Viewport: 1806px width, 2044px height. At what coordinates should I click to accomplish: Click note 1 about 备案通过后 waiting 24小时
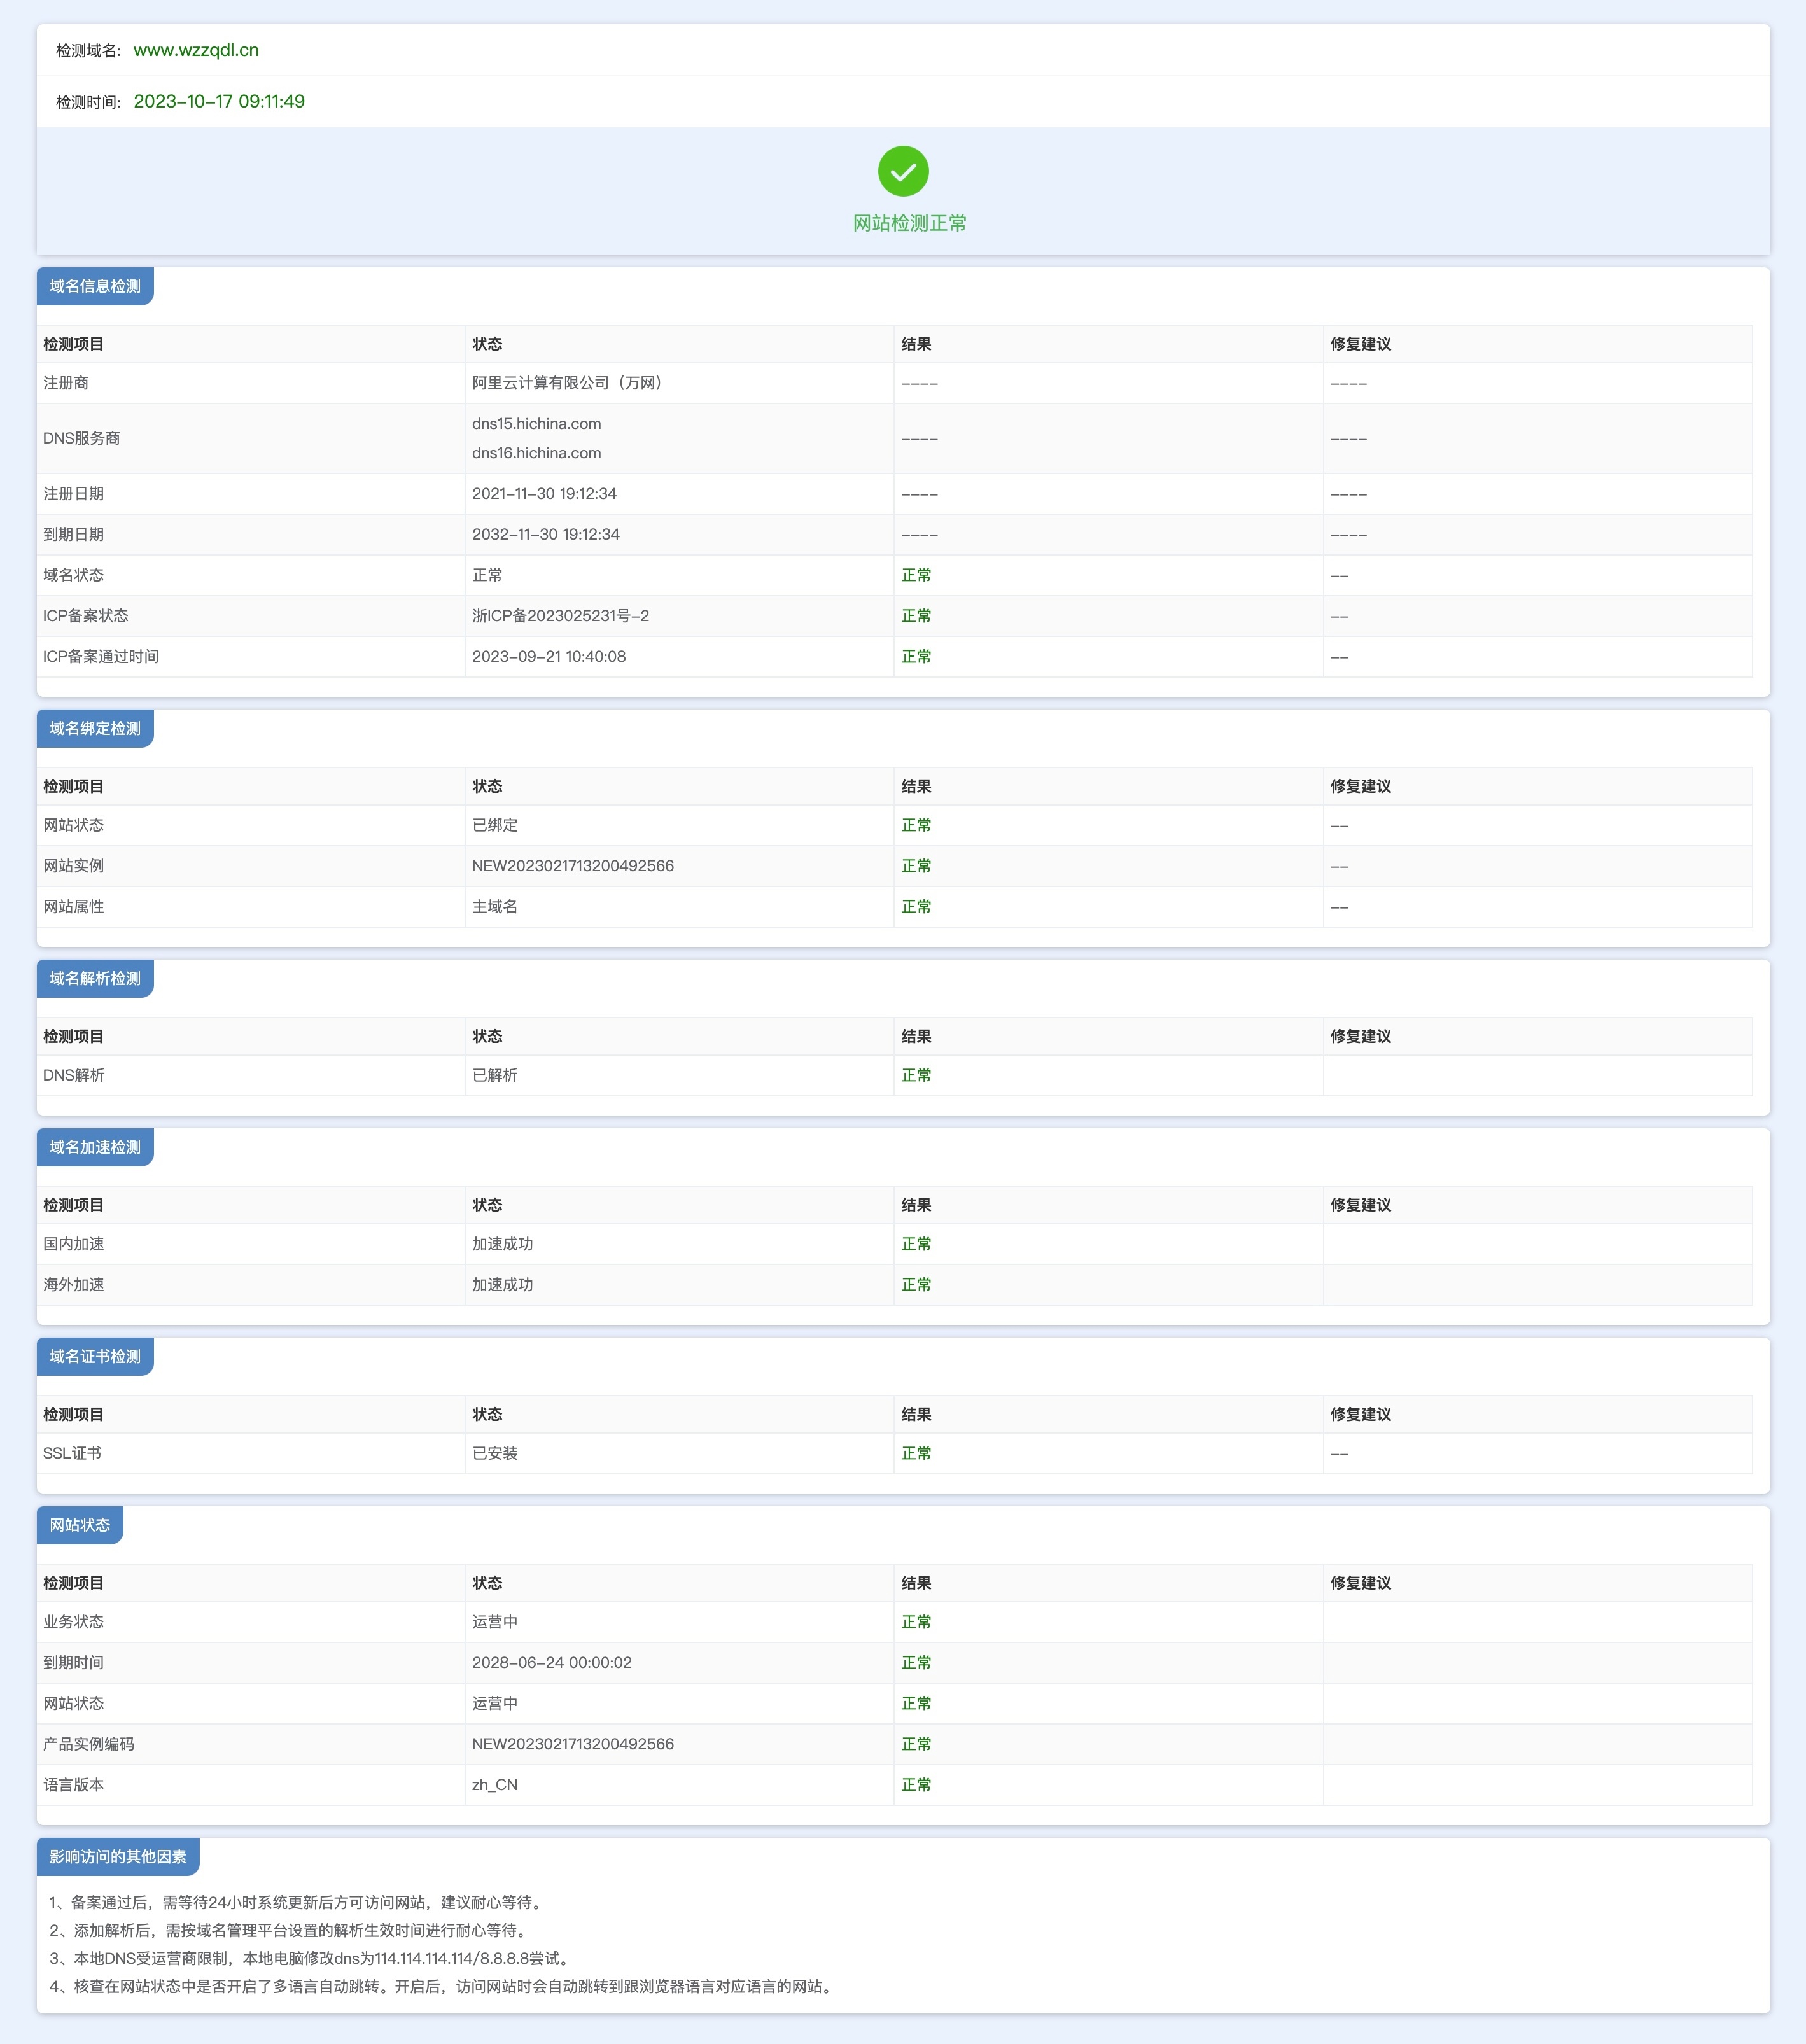click(297, 1902)
